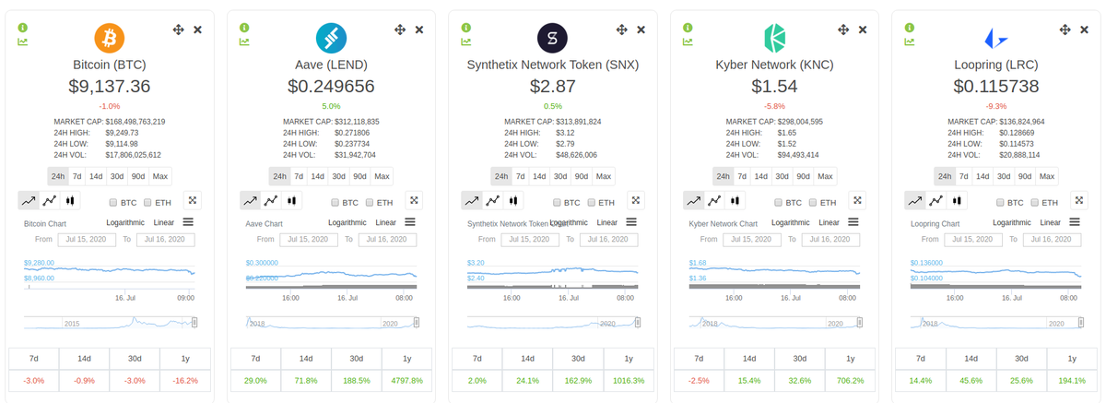Click Loopring 7d change value 14.4%
The width and height of the screenshot is (1106, 403).
pos(920,380)
